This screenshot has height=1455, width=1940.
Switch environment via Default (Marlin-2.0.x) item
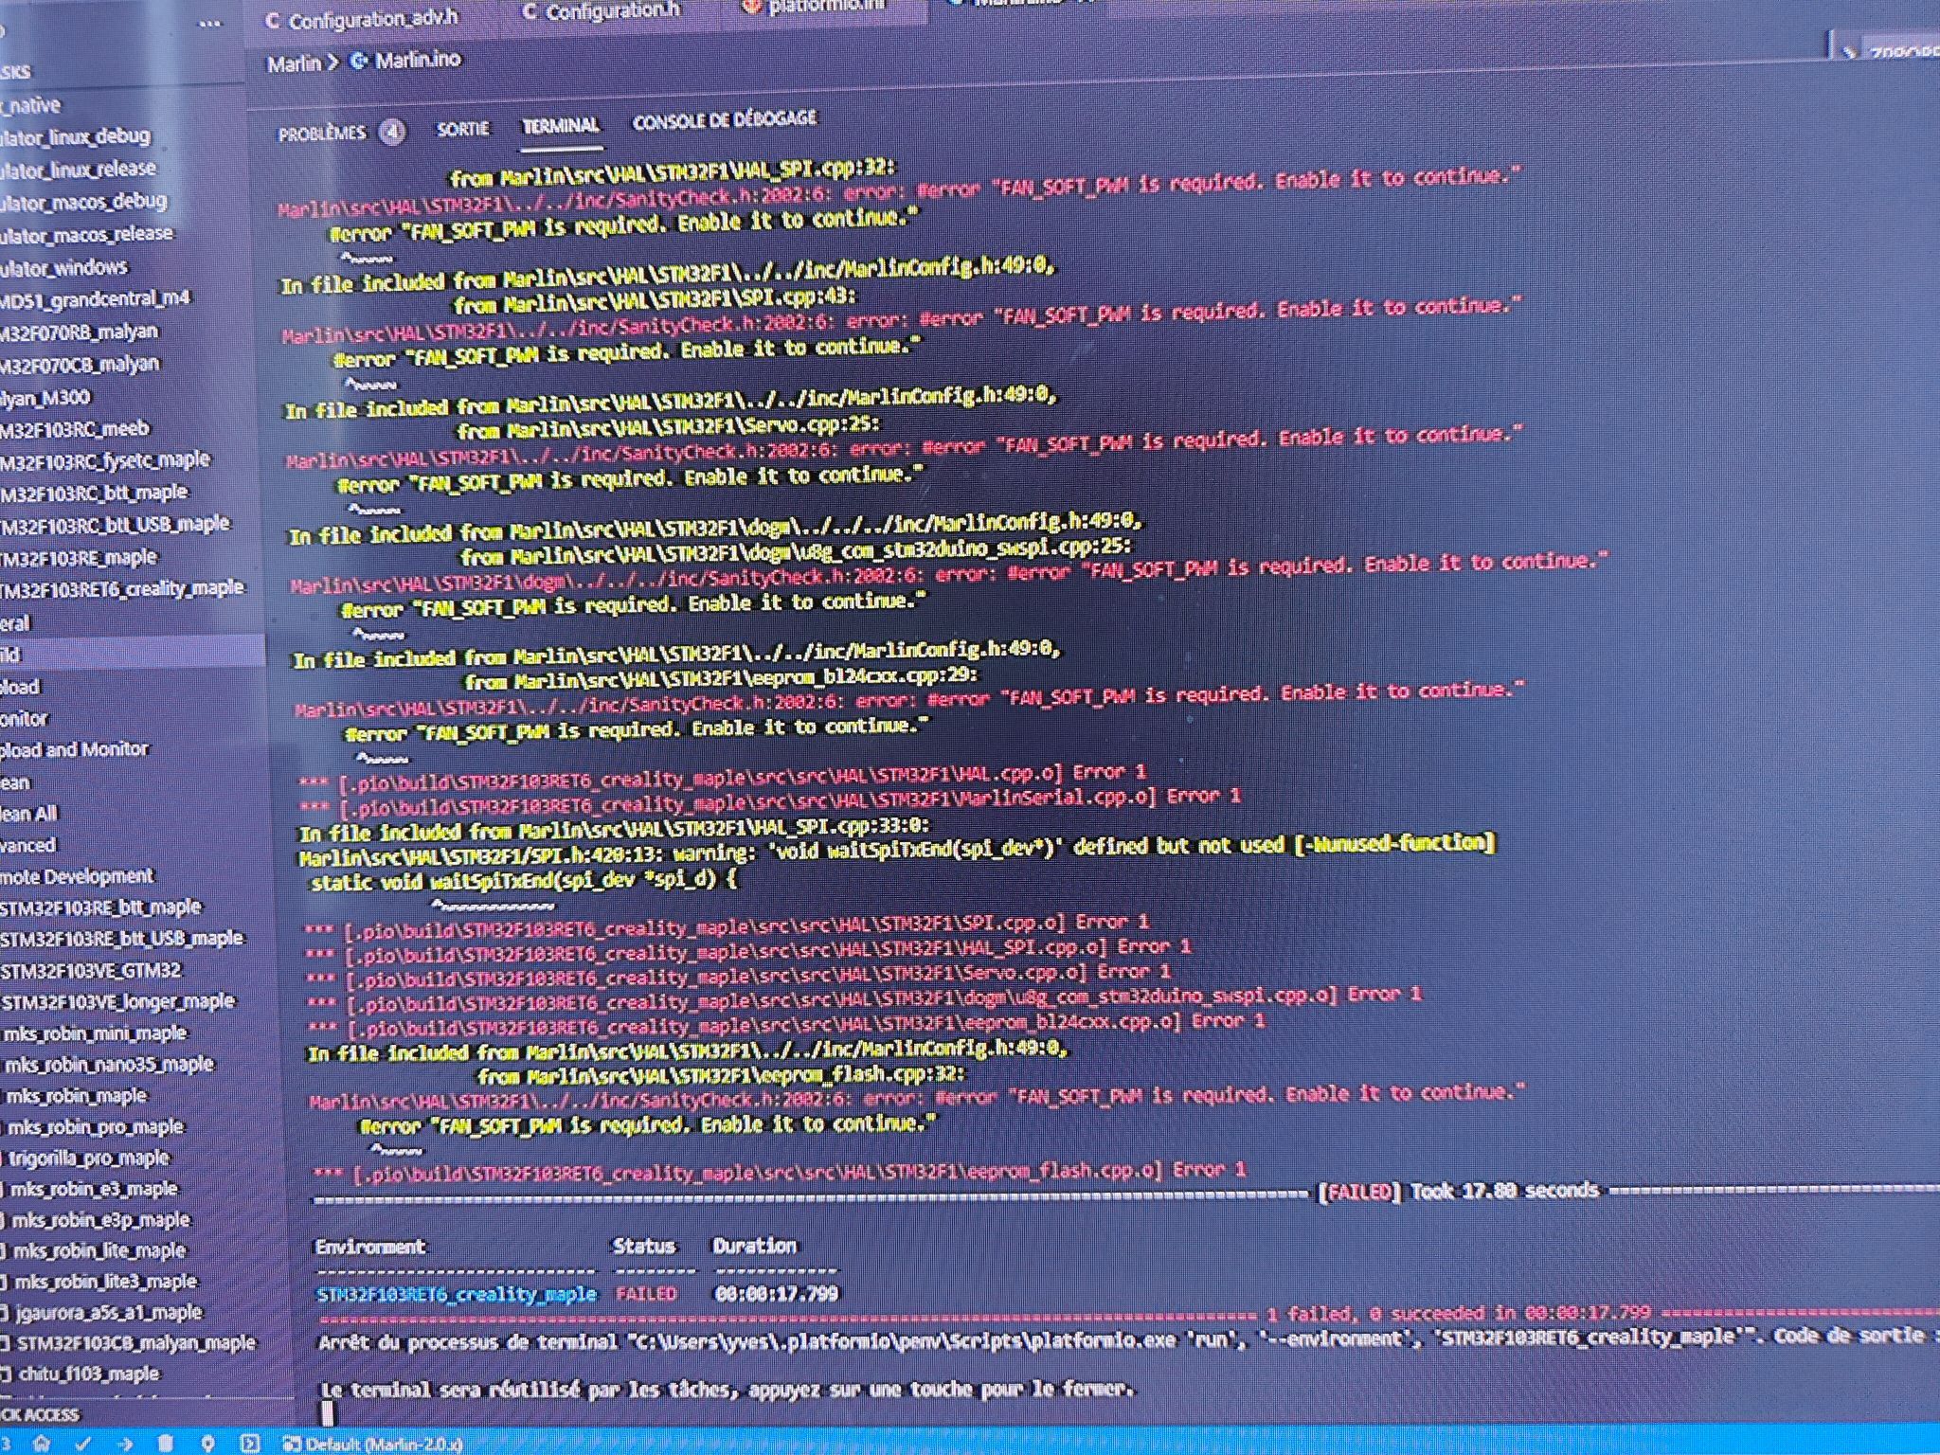(372, 1445)
